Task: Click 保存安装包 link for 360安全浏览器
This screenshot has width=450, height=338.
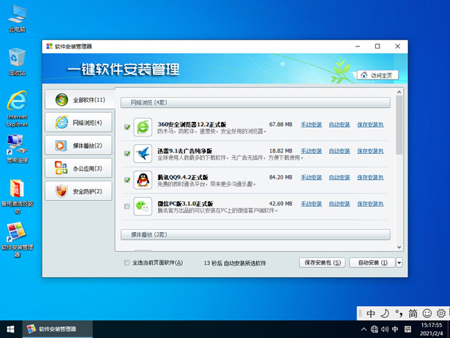Action: 370,125
